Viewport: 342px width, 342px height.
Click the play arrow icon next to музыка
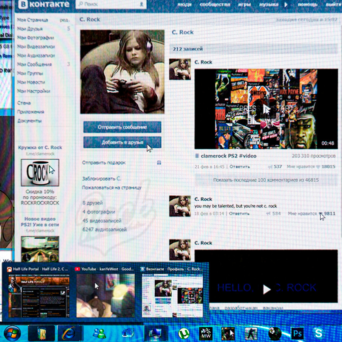point(286,5)
